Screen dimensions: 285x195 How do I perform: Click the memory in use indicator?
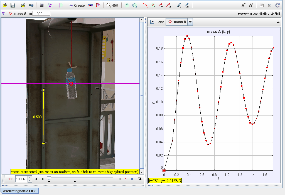pyautogui.click(x=259, y=14)
